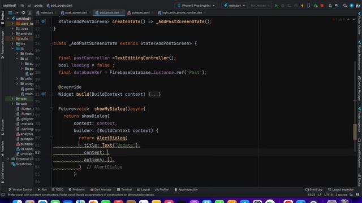The height and width of the screenshot is (203, 362).
Task: Click the collapse all icon in the project panel
Action: coord(30,12)
